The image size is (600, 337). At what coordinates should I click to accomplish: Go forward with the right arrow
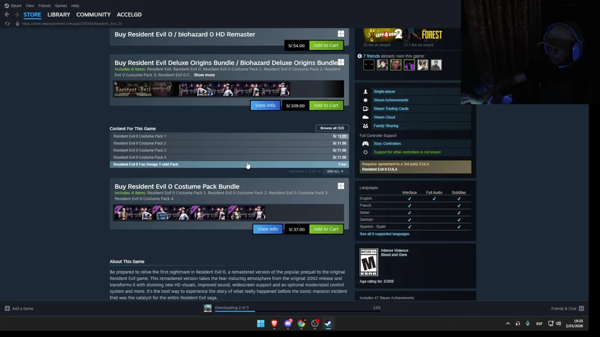coord(17,15)
